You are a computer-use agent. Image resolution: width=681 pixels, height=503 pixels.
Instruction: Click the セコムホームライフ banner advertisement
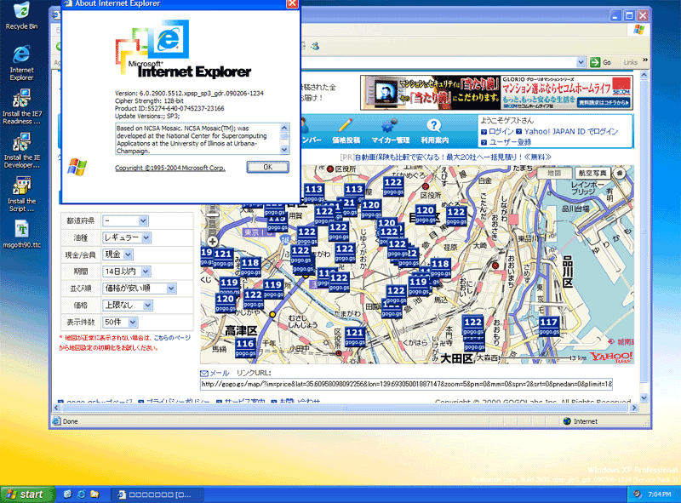pyautogui.click(x=496, y=93)
